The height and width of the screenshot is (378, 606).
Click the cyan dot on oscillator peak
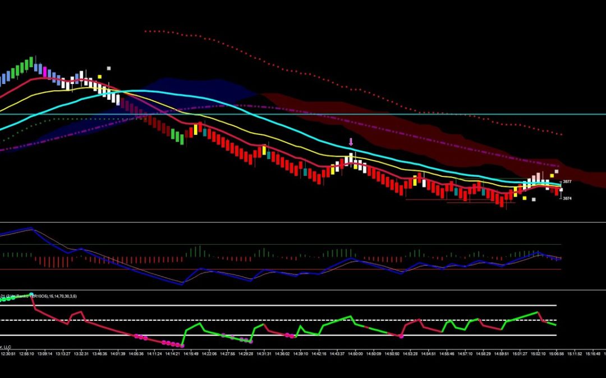(x=31, y=295)
